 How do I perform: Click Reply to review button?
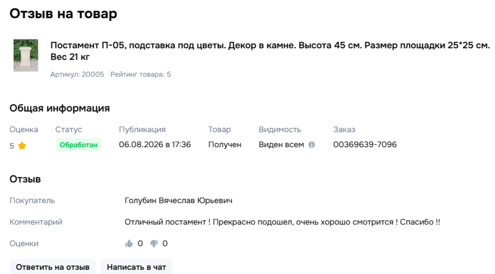coord(53,267)
